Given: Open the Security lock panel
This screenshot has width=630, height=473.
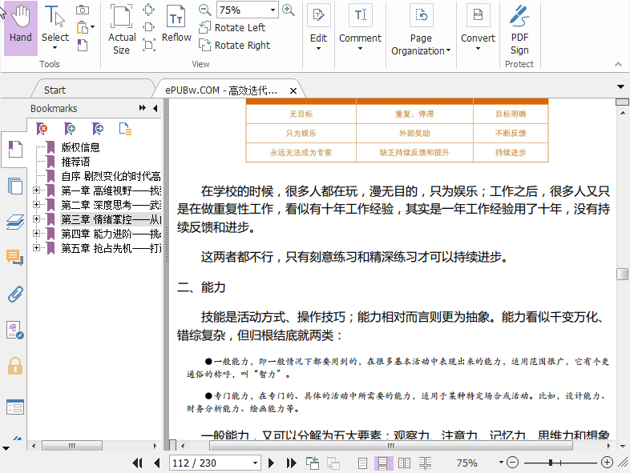Looking at the screenshot, I should coord(14,366).
